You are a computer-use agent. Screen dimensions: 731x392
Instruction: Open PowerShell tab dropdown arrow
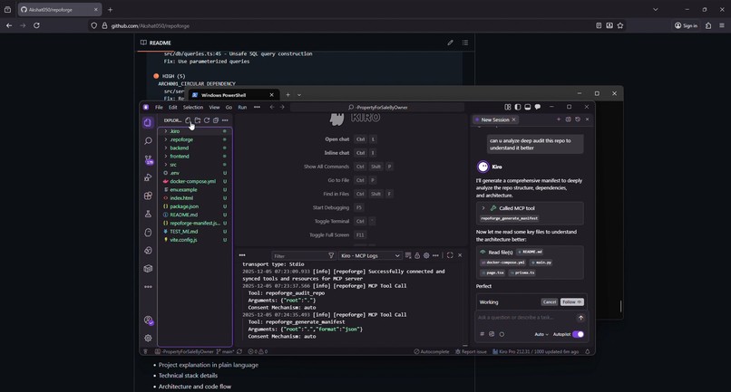299,95
